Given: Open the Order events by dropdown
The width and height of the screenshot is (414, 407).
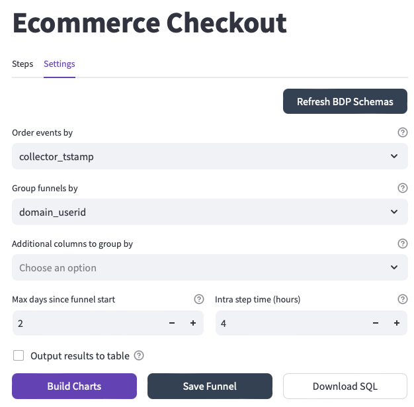Looking at the screenshot, I should click(x=210, y=156).
